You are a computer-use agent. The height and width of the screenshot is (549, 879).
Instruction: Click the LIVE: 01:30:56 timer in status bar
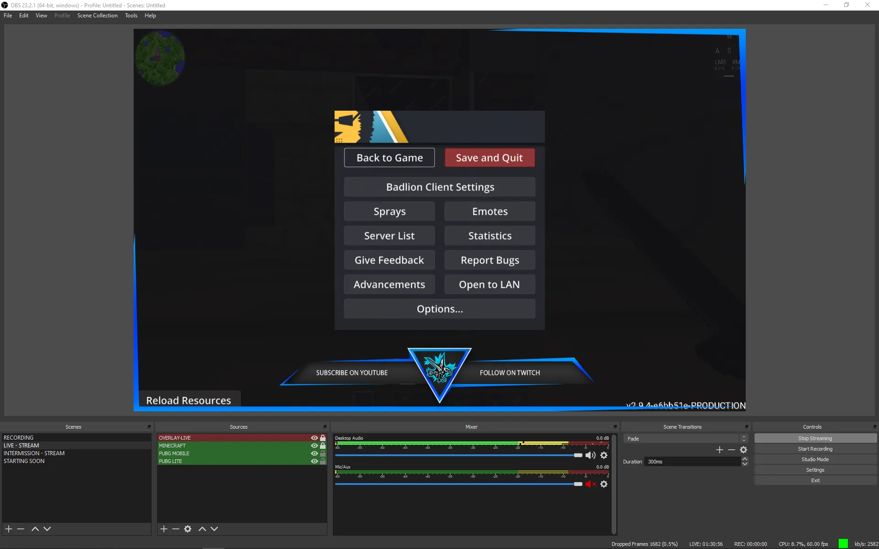pos(706,544)
